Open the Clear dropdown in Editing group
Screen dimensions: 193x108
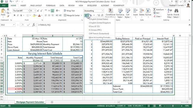(x=157, y=16)
